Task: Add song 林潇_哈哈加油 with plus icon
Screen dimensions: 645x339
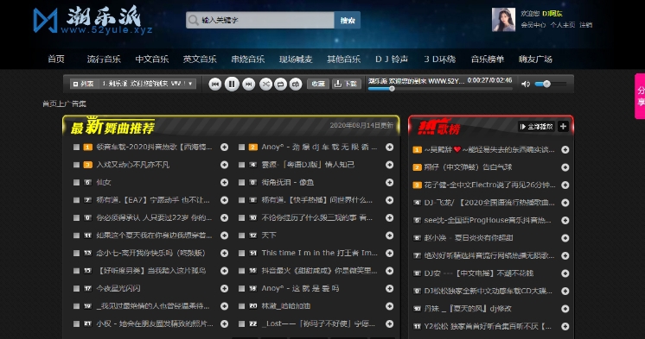Action: [x=389, y=306]
